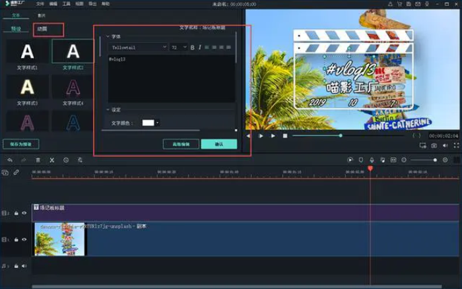462x289 pixels.
Task: Toggle visibility of the title track
Action: tap(24, 213)
